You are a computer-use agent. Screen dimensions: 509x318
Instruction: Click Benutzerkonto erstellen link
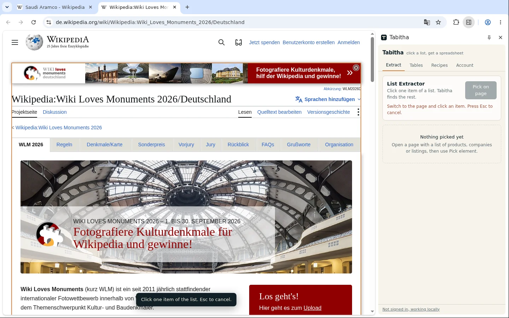309,42
